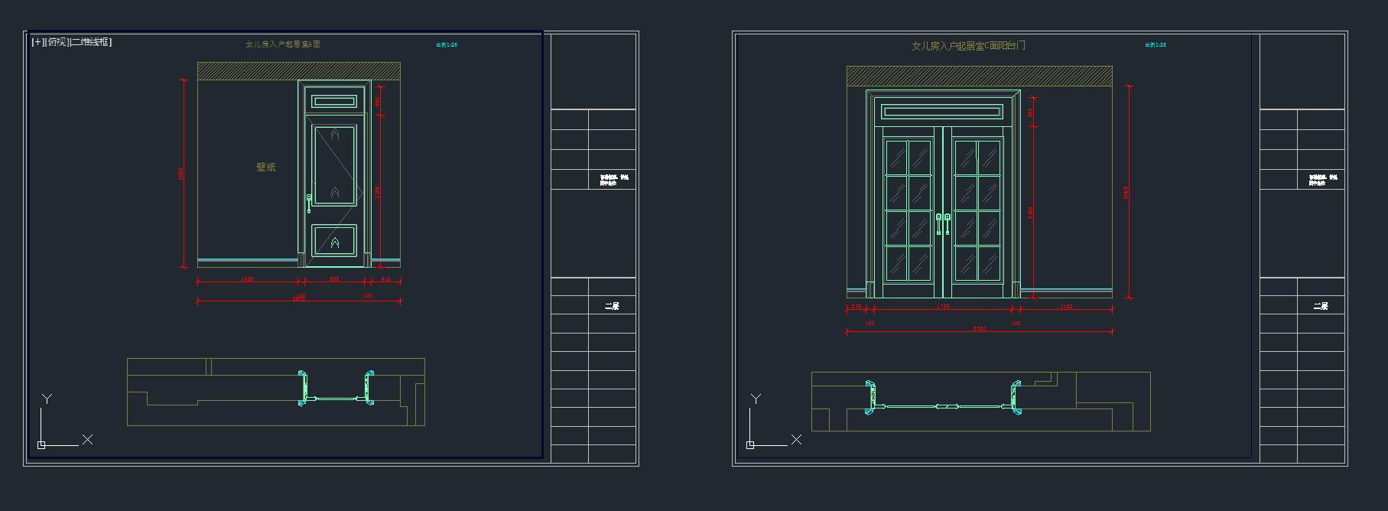Open the 二维线框 visual style menu
This screenshot has width=1388, height=511.
pos(91,42)
